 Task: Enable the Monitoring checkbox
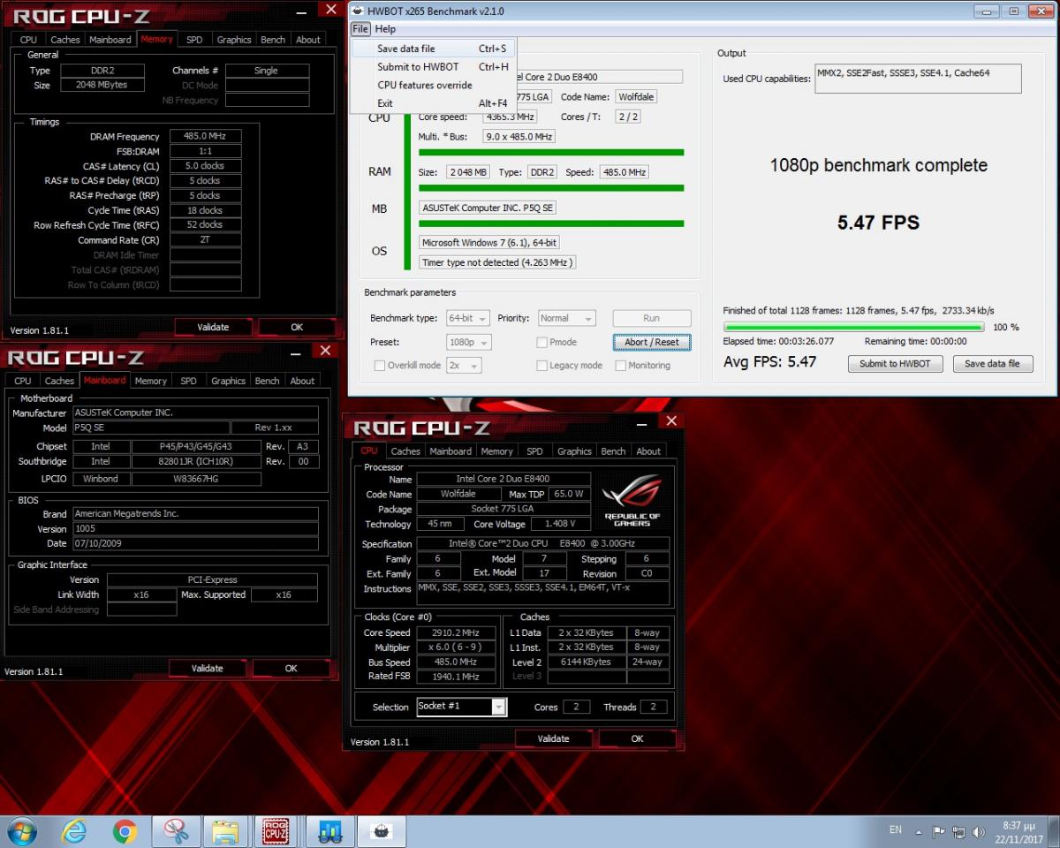coord(620,366)
